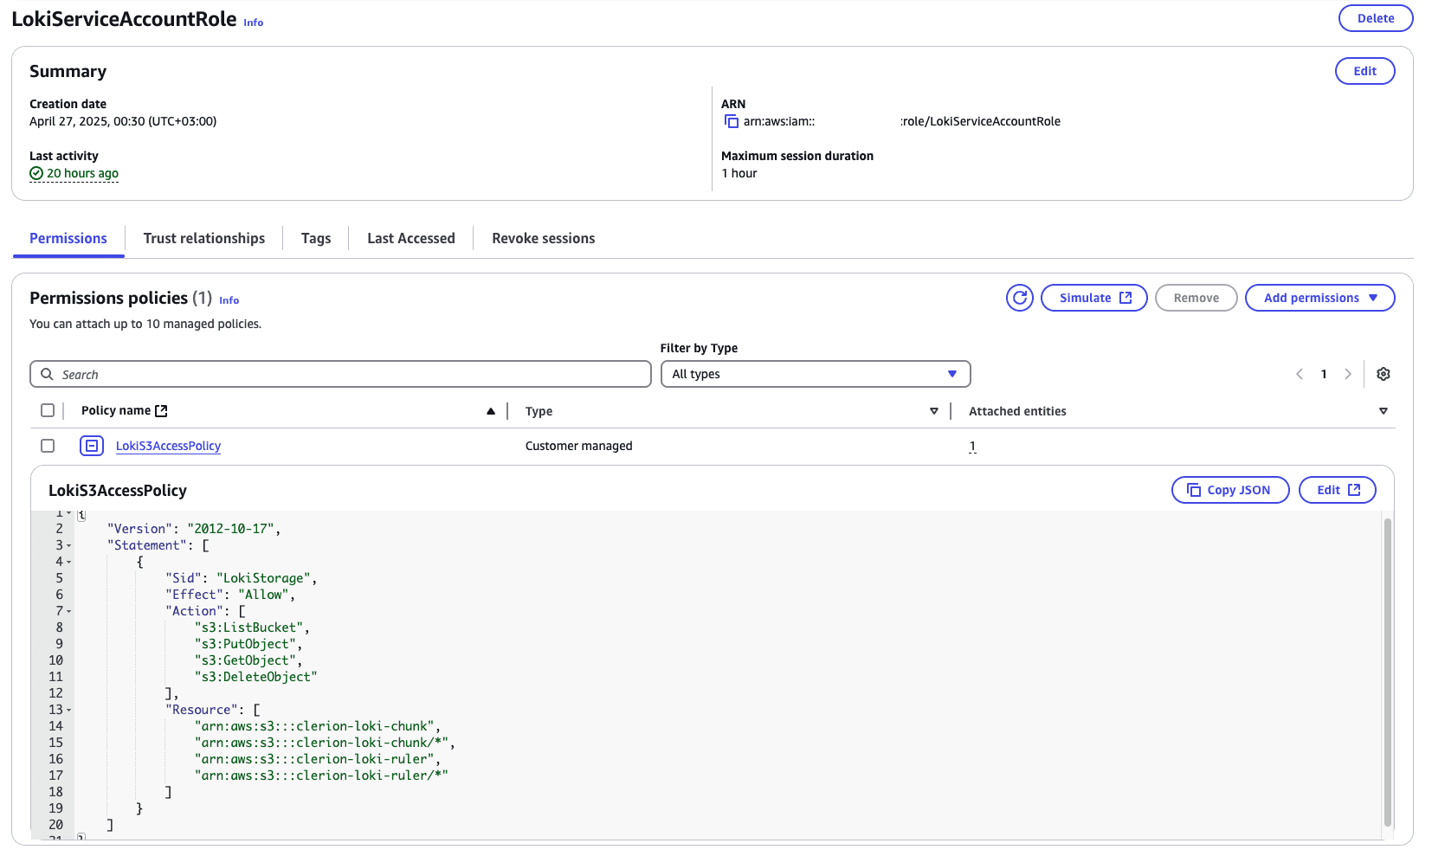
Task: Click Copy JSON for the policy
Action: click(1230, 490)
